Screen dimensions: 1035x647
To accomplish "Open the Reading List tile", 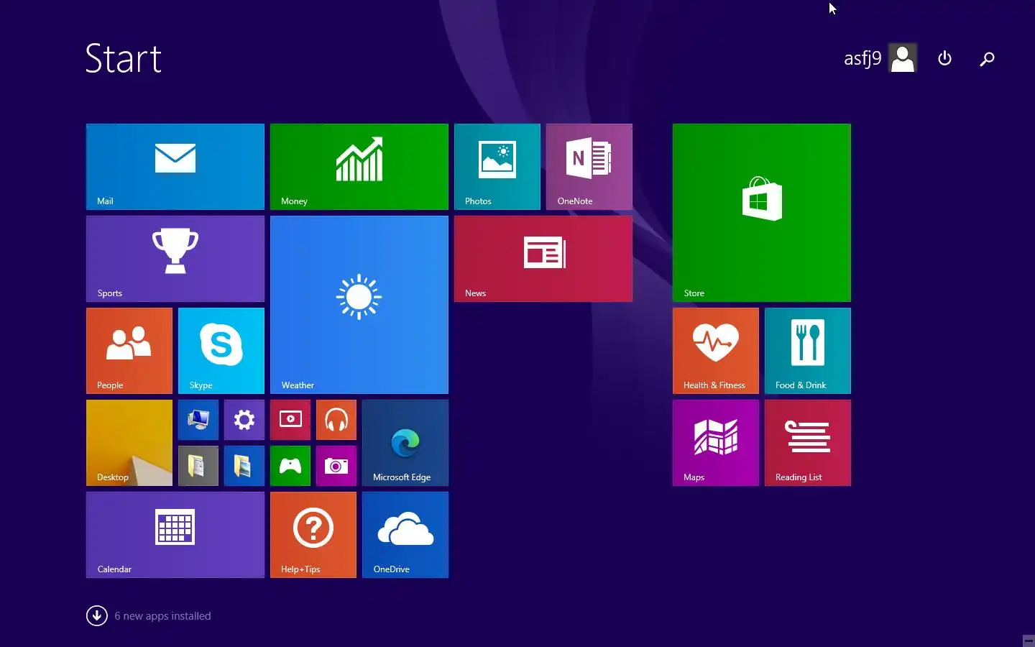I will pyautogui.click(x=808, y=443).
